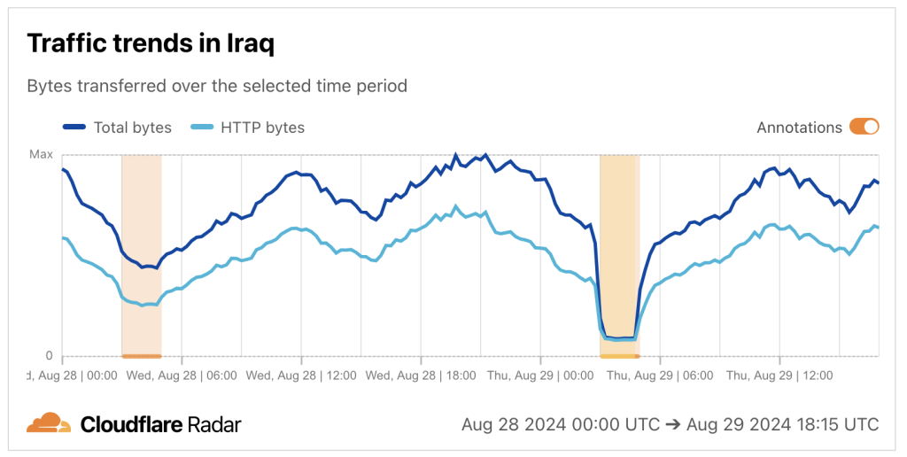Click the annotation bar under the Aug 28 shaded region
907x457 pixels.
pyautogui.click(x=142, y=356)
